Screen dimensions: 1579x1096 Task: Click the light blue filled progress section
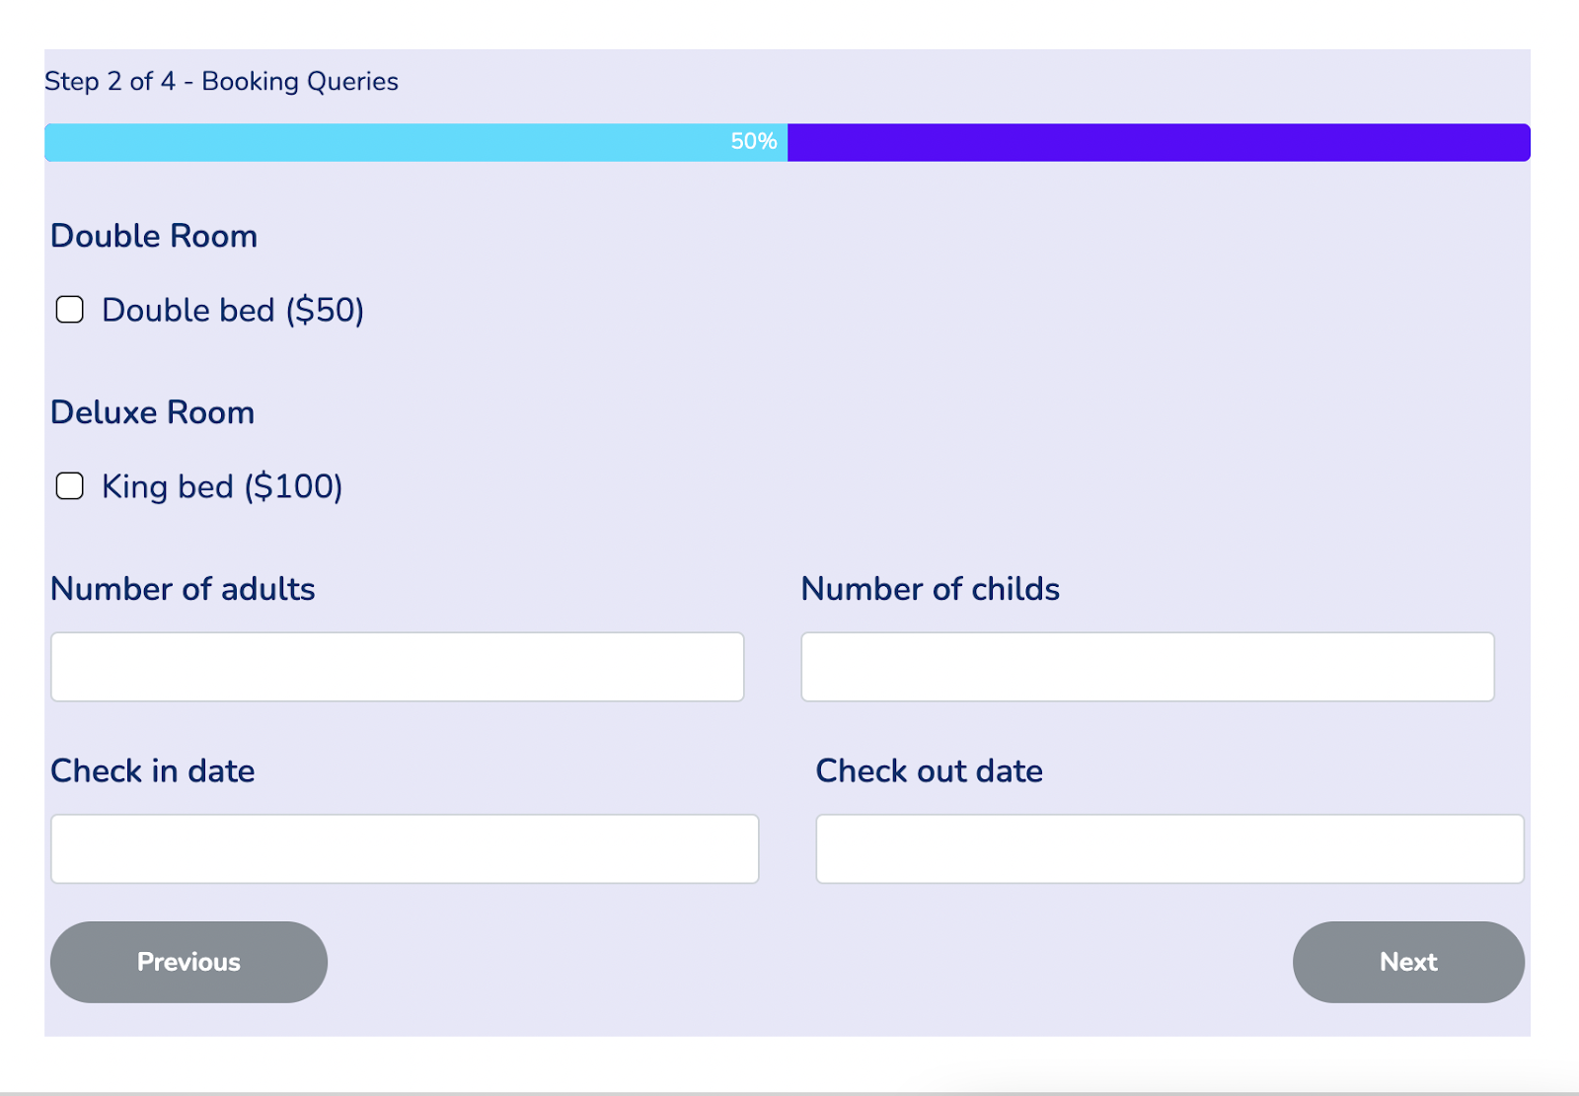(x=415, y=142)
